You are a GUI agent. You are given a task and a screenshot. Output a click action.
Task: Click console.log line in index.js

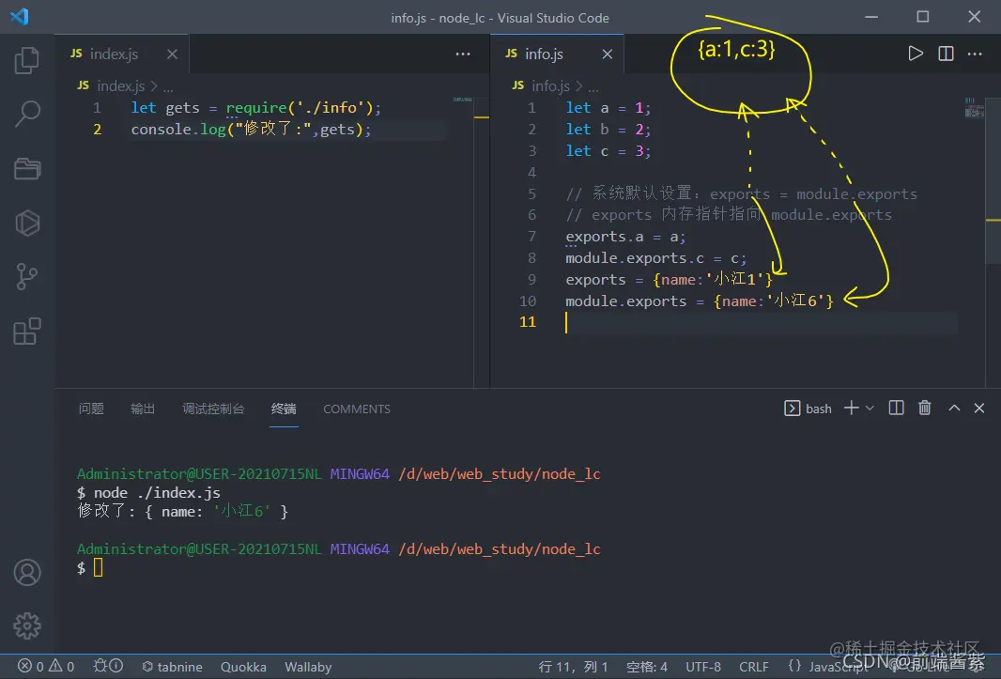(251, 129)
